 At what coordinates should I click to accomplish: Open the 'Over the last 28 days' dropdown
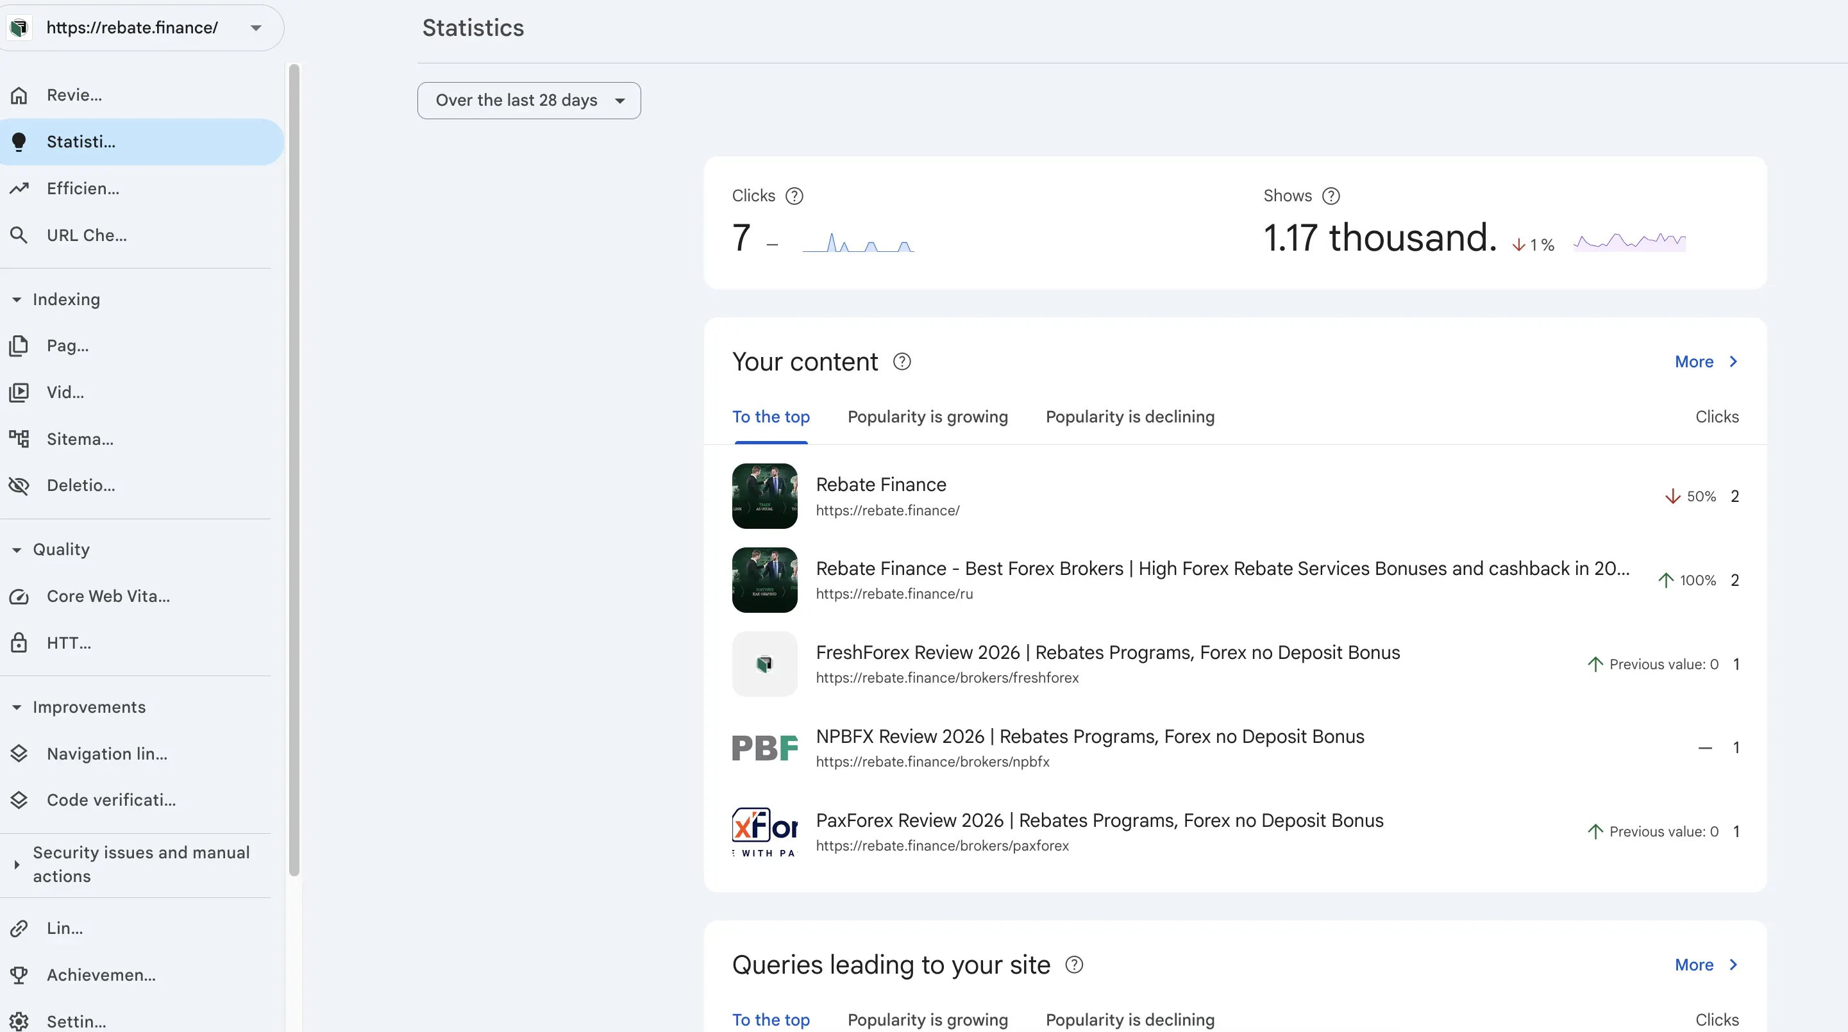point(529,101)
